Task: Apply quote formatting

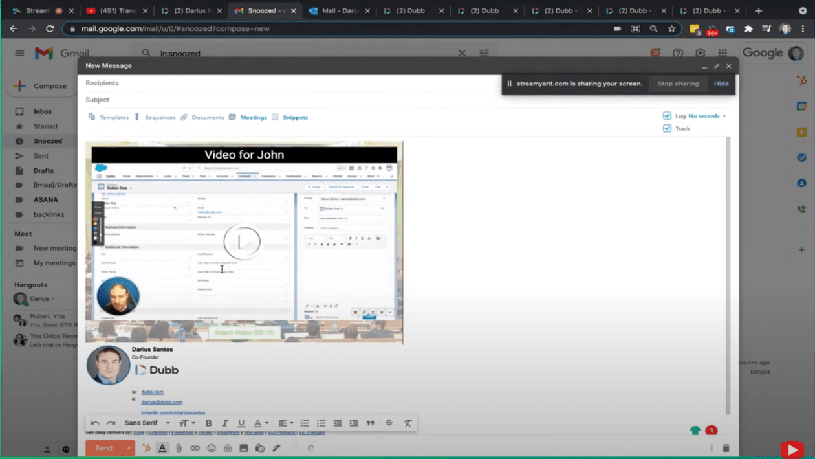Action: pyautogui.click(x=371, y=423)
